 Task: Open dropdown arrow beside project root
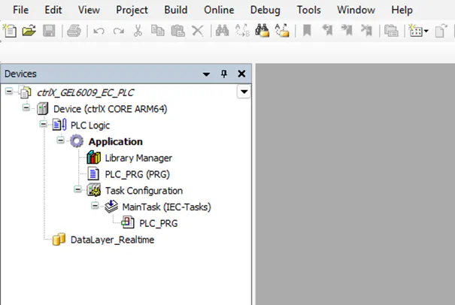tap(243, 92)
